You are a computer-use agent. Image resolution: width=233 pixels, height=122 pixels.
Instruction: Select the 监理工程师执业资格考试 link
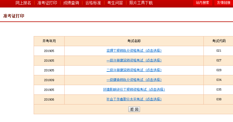tap(134, 51)
